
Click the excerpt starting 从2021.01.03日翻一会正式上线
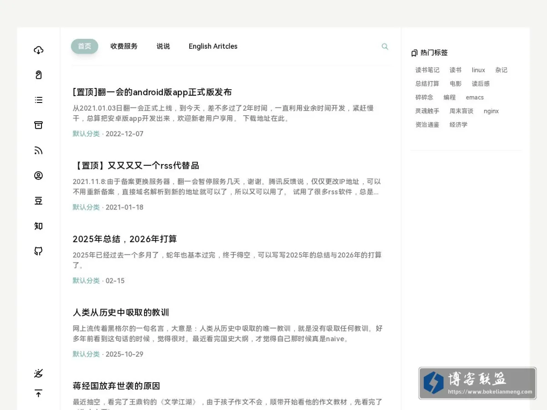click(223, 113)
